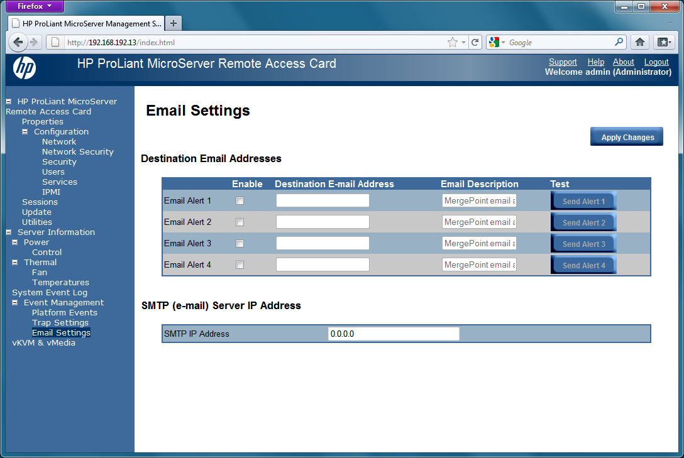
Task: Open the Help link
Action: 596,62
